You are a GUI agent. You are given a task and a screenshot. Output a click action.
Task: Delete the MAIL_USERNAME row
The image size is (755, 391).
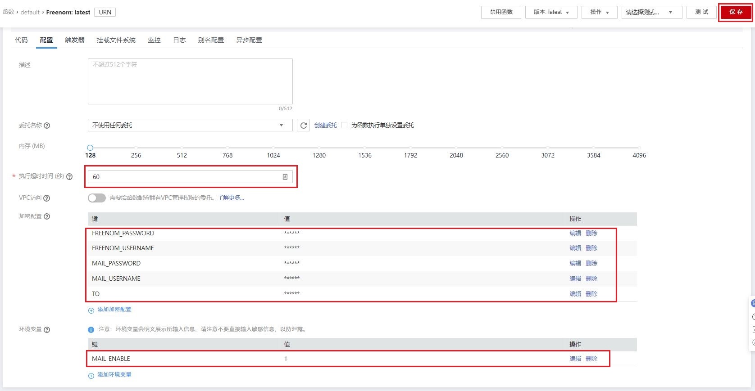[591, 279]
